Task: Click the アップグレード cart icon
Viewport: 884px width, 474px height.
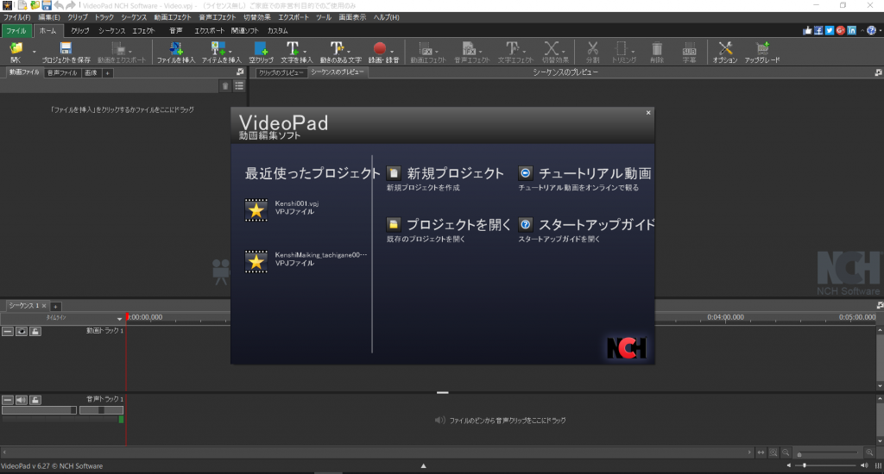Action: [x=762, y=48]
